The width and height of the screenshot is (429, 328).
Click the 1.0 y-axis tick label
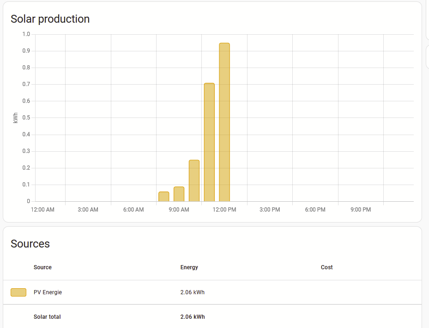click(x=26, y=34)
